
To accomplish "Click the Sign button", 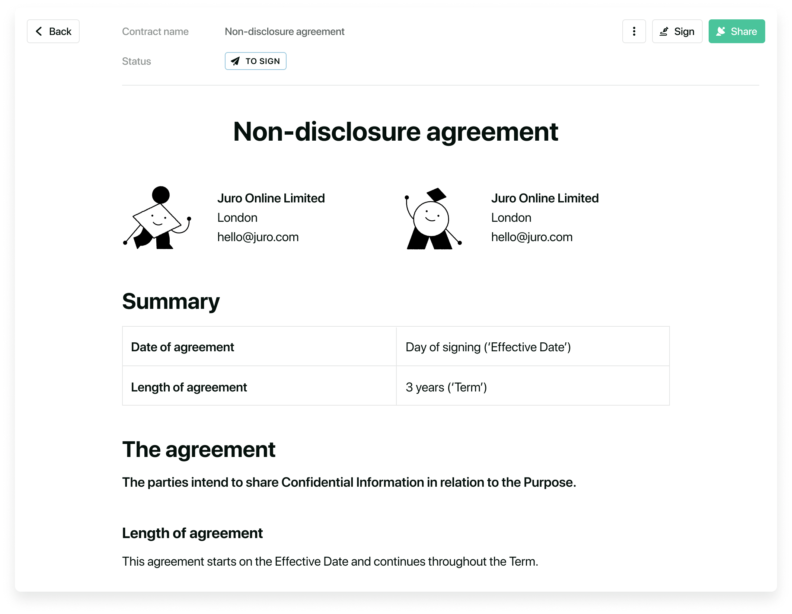I will pos(677,31).
